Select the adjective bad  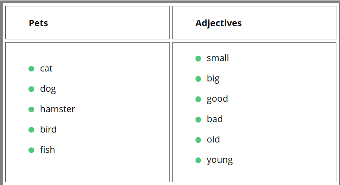click(214, 119)
